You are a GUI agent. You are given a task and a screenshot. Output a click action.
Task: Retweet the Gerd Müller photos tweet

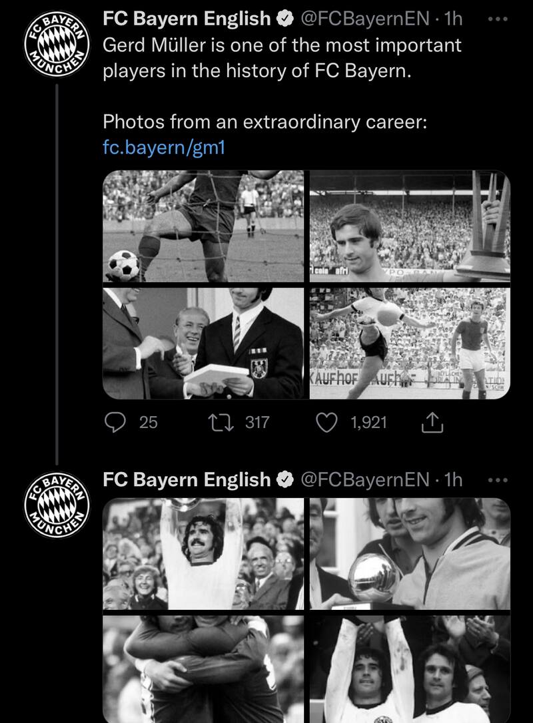[x=216, y=421]
